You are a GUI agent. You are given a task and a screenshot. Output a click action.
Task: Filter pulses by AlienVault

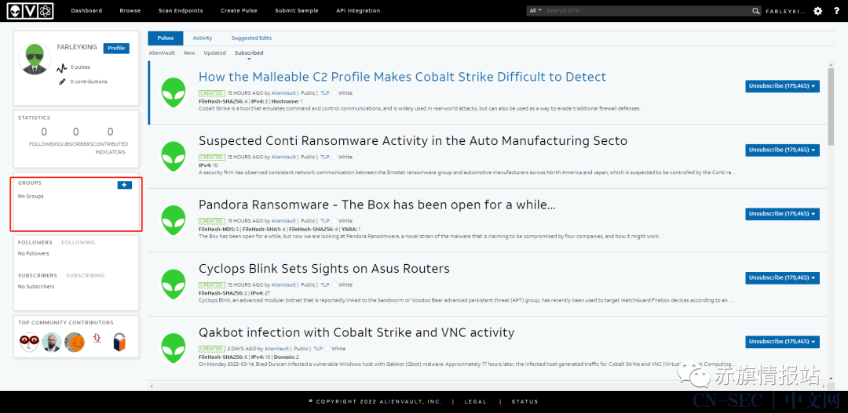coord(162,53)
